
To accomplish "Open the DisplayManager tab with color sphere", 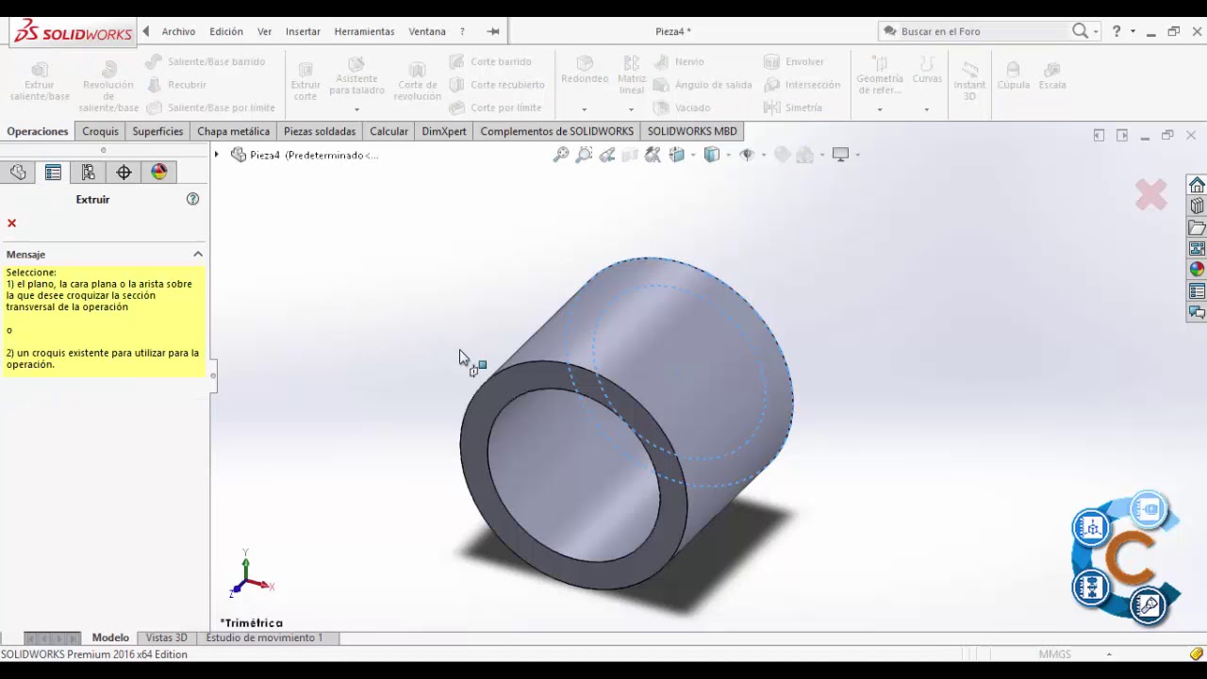I will (158, 172).
